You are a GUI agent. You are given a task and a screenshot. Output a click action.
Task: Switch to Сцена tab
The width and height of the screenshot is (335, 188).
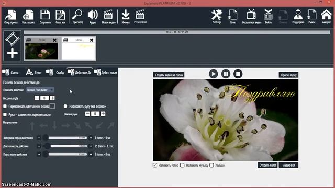pyautogui.click(x=10, y=72)
